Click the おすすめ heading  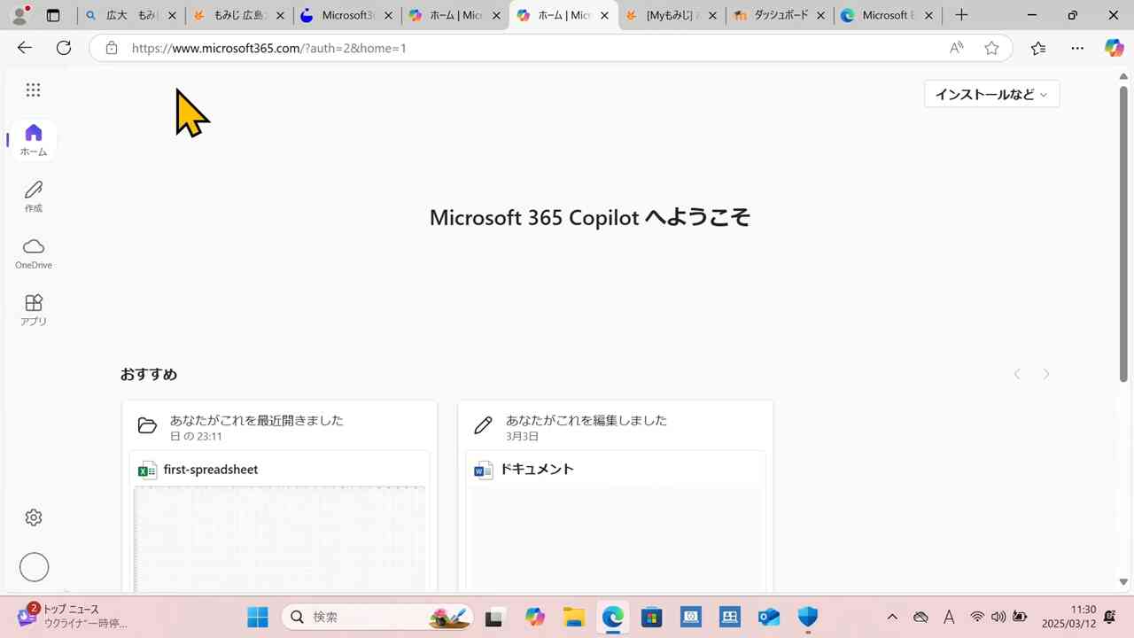149,374
